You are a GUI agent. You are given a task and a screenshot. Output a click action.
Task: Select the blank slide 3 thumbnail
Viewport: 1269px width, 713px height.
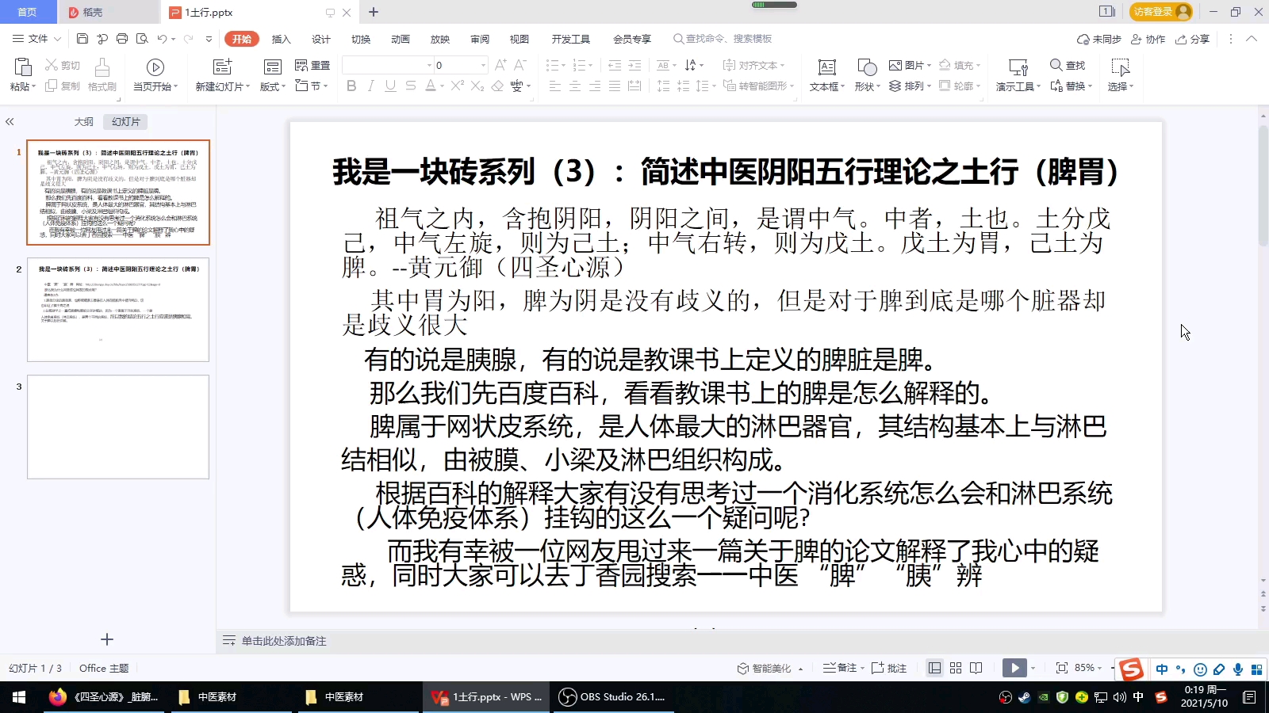click(x=118, y=427)
